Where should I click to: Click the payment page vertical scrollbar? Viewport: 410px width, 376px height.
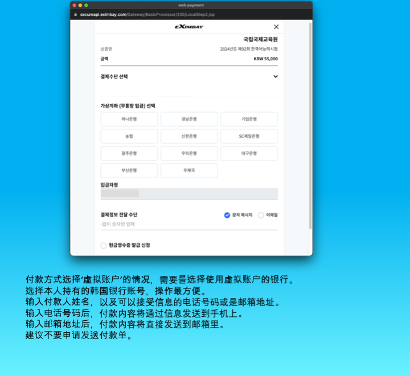310,125
